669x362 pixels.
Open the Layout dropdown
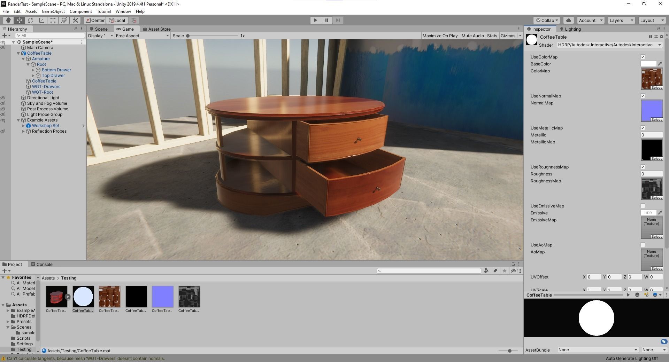click(652, 20)
